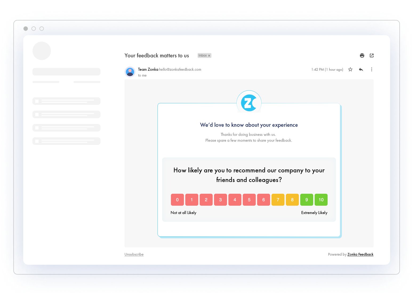Image resolution: width=413 pixels, height=293 pixels.
Task: Select rating 0 on the survey
Action: (177, 200)
